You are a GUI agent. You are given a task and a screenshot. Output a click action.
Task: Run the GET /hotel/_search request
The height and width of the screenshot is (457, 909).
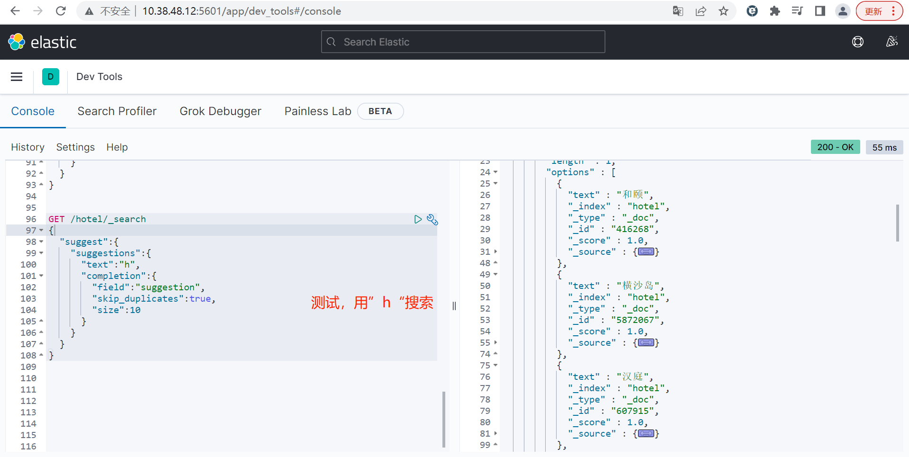[418, 219]
